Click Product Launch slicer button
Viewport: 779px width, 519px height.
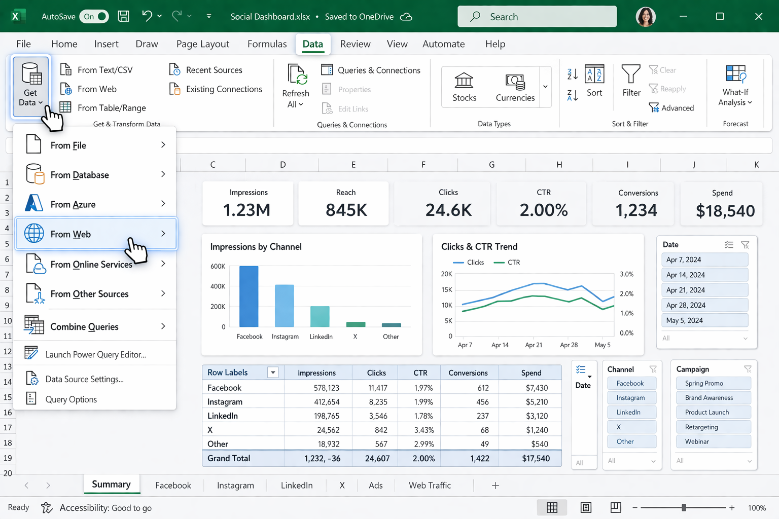[714, 413]
